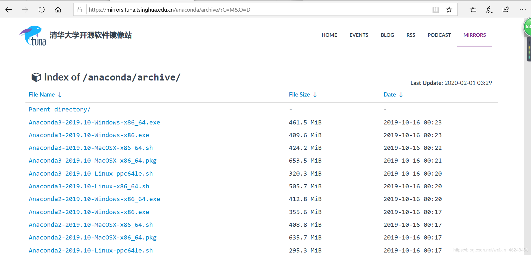This screenshot has height=255, width=531.
Task: Click the 505.7 MiB size cell
Action: (305, 186)
